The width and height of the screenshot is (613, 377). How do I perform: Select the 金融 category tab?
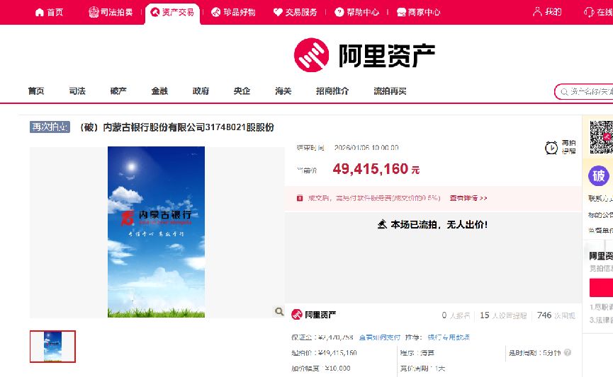tap(159, 91)
